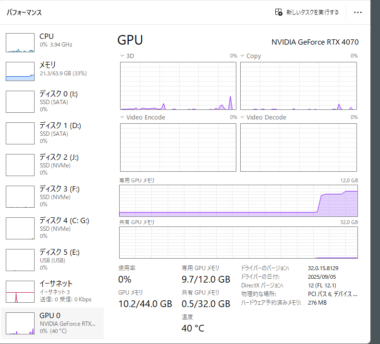Open the three-dot more options menu

pyautogui.click(x=357, y=12)
